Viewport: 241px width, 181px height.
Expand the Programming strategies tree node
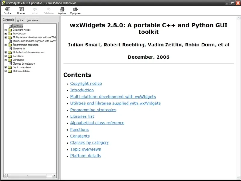[x=5, y=45]
